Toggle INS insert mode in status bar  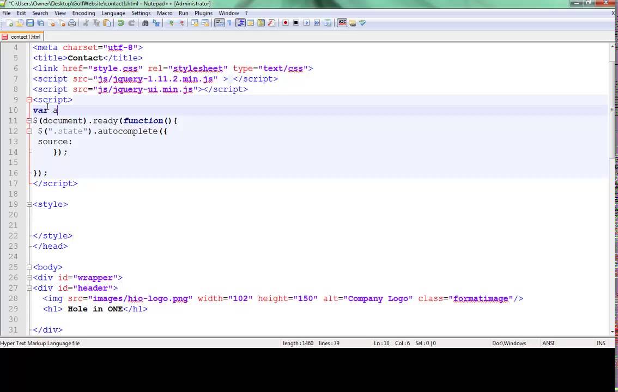point(601,343)
